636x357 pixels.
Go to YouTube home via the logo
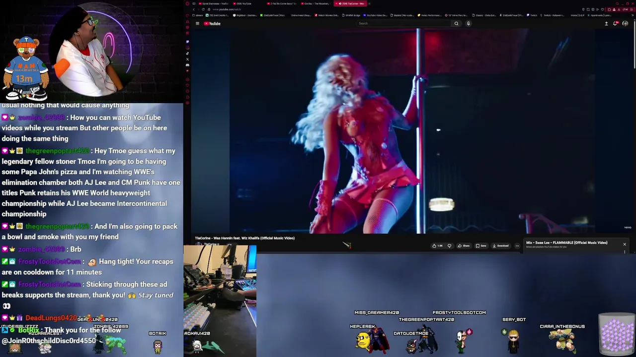click(x=212, y=23)
